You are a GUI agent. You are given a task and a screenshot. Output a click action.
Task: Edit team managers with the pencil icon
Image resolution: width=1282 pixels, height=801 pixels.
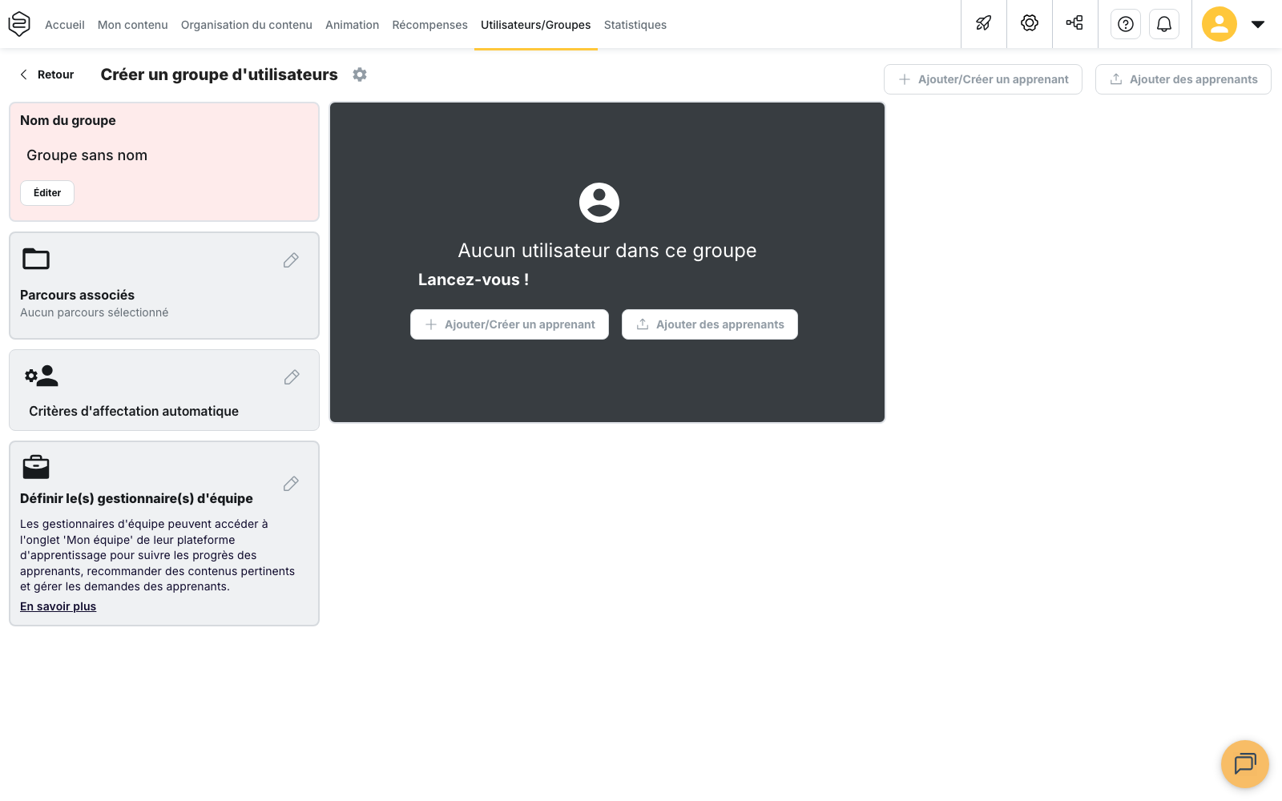point(291,484)
